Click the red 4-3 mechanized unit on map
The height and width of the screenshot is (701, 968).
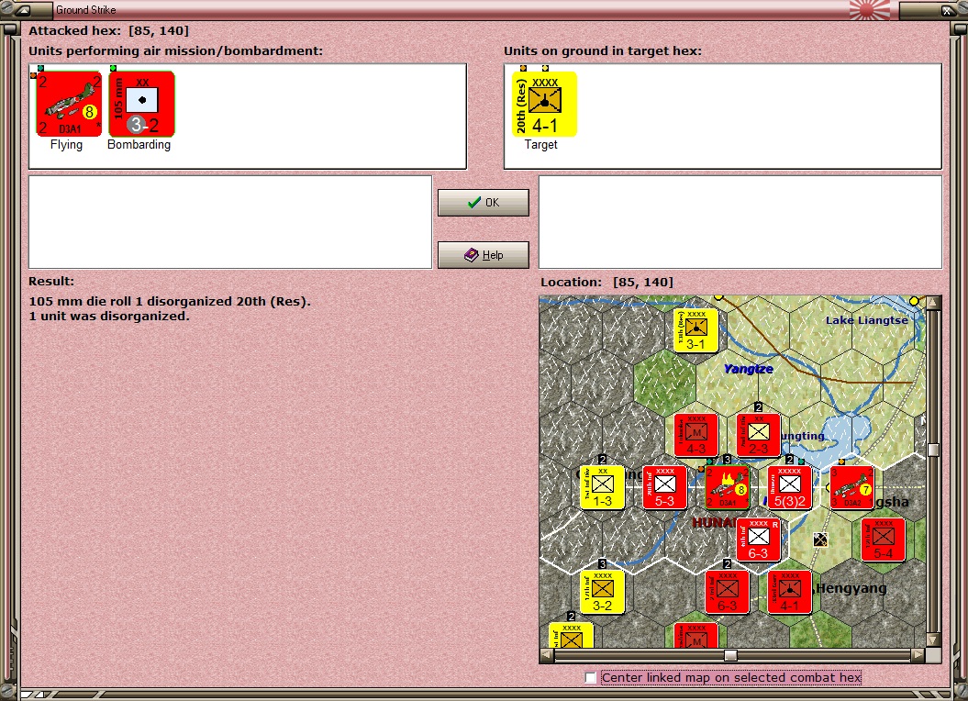[695, 436]
